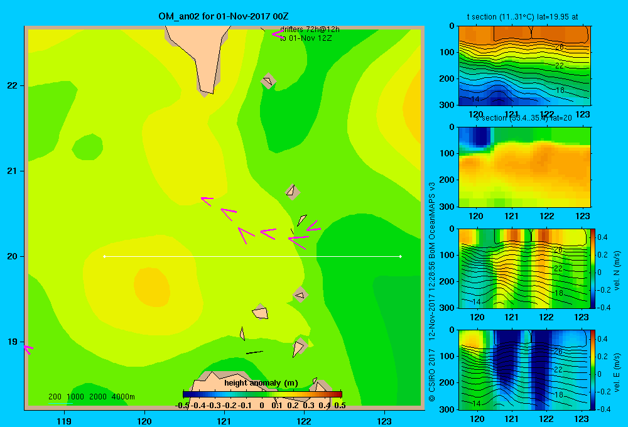The width and height of the screenshot is (628, 427).
Task: Click the vertical CSIRO OceanMAPS copyright text
Action: (x=432, y=292)
